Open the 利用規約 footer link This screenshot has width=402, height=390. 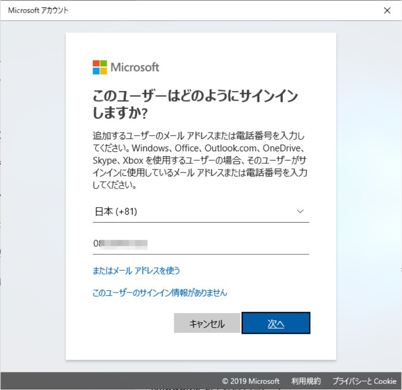pos(306,381)
